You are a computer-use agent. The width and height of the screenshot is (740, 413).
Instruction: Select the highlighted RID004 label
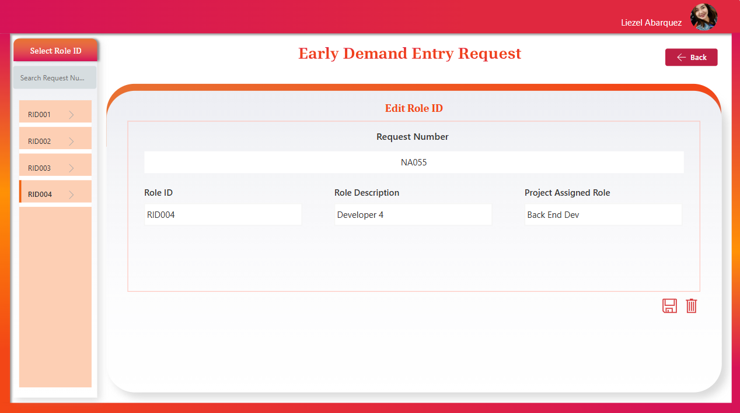click(39, 195)
